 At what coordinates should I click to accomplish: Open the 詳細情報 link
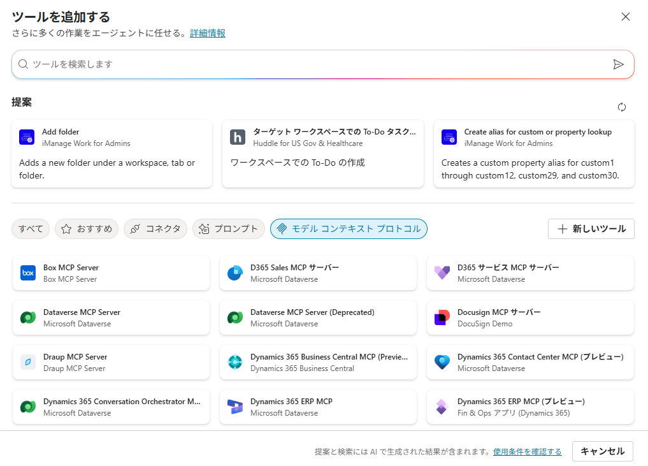(208, 33)
